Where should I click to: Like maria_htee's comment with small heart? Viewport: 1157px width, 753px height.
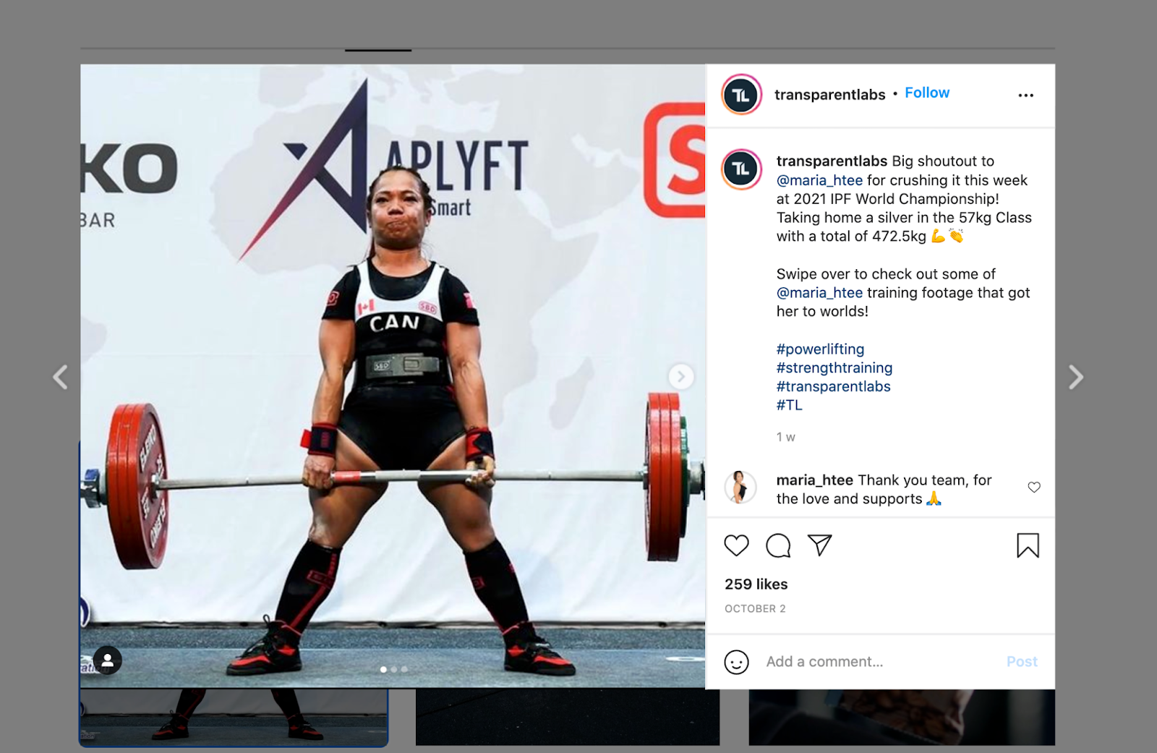[x=1034, y=488]
